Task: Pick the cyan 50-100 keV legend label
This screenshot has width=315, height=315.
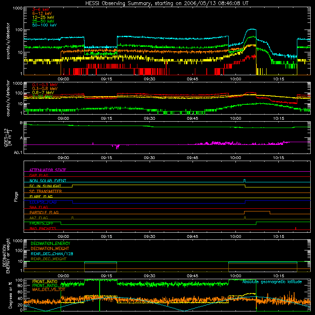Action: [x=44, y=25]
